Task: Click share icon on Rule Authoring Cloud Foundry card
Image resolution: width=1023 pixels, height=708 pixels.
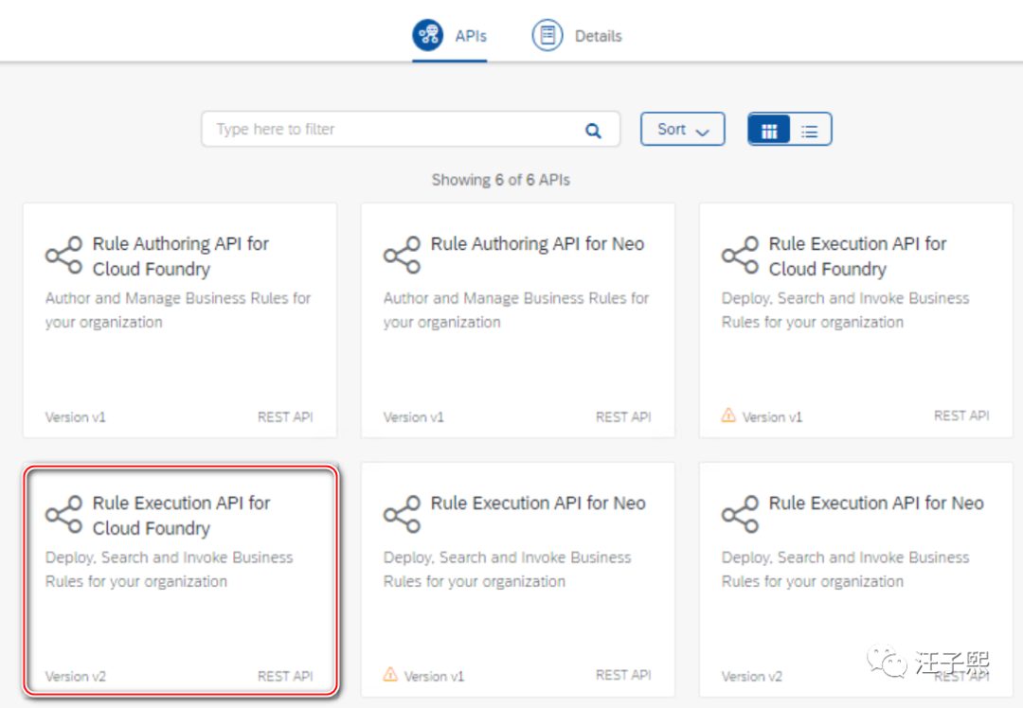Action: tap(64, 255)
